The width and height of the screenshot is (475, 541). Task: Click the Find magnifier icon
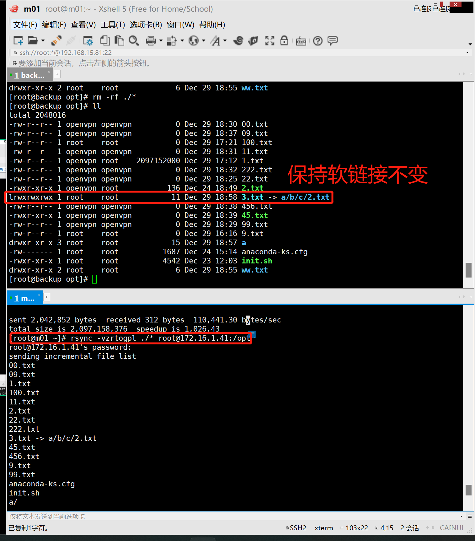pos(134,41)
